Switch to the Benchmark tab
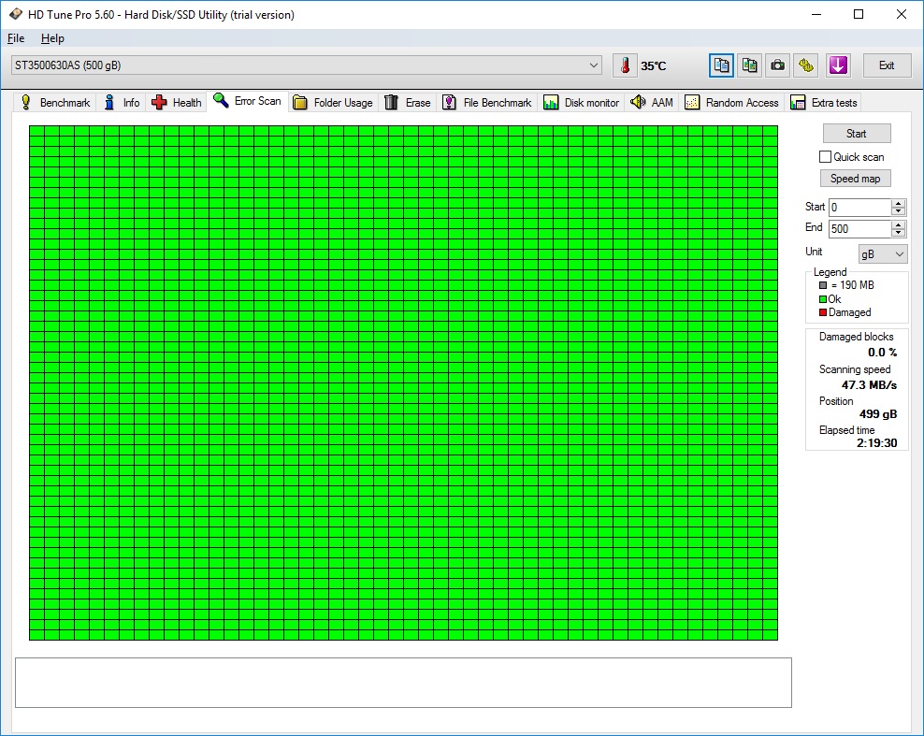This screenshot has height=736, width=924. (x=55, y=103)
